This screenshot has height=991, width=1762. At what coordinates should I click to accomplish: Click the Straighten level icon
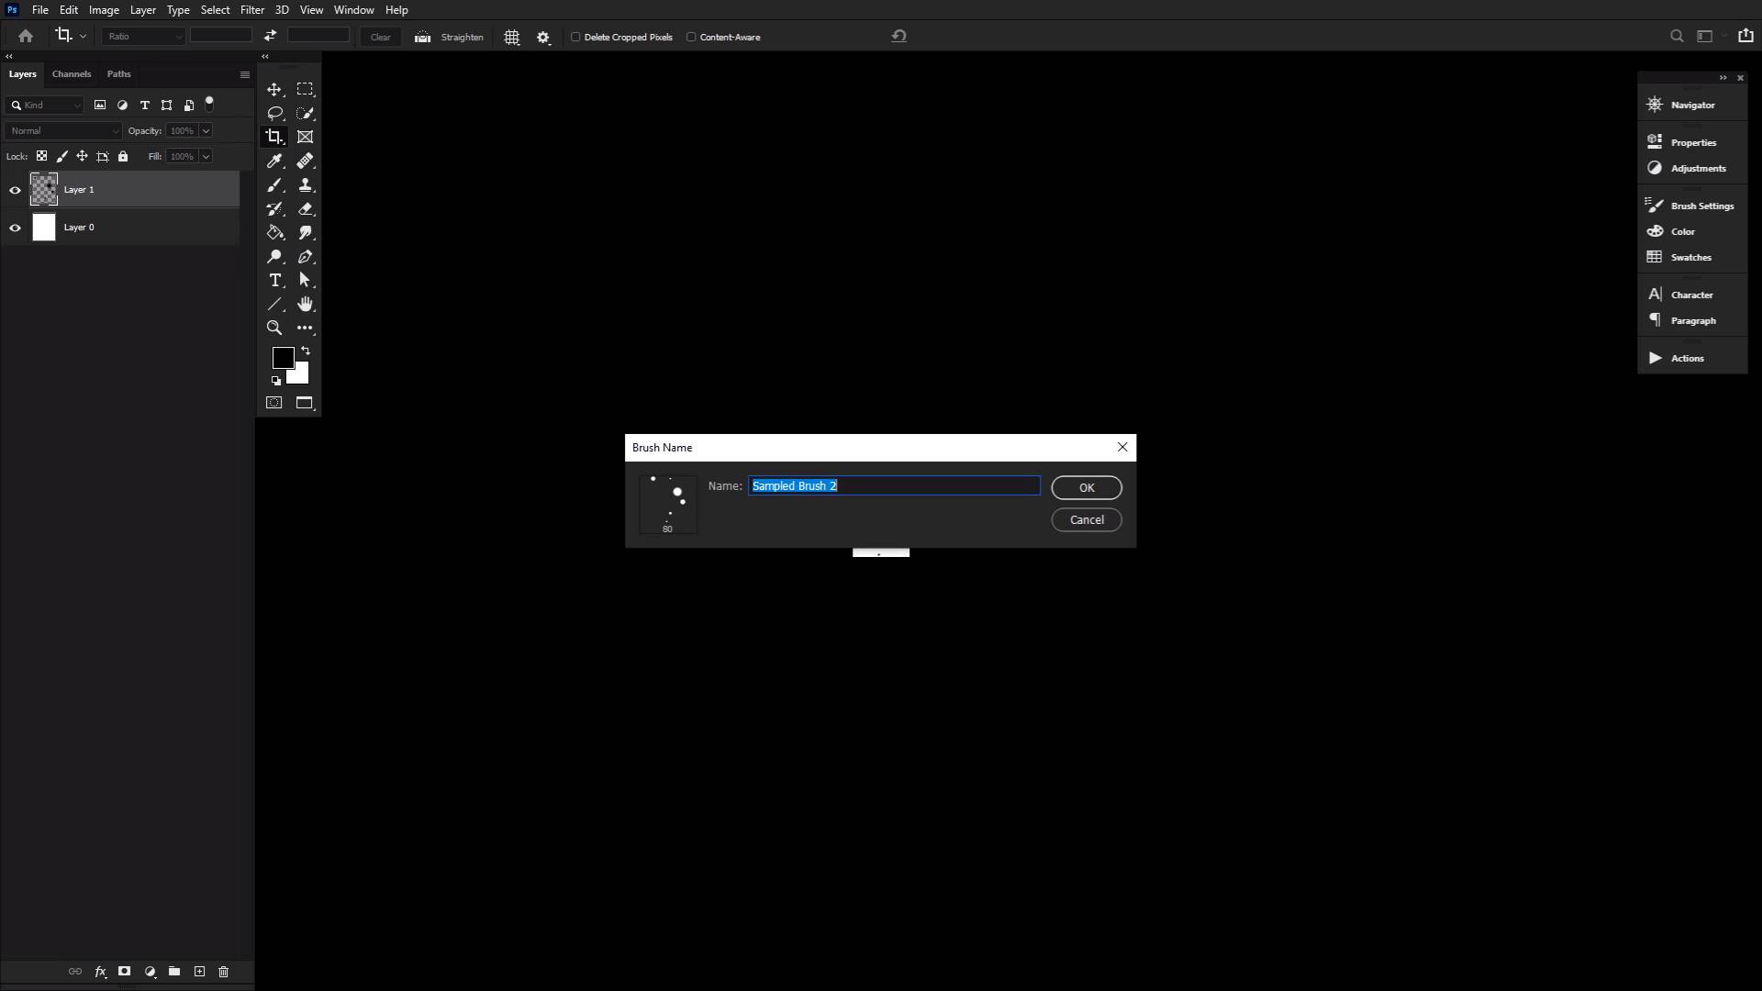pyautogui.click(x=422, y=37)
